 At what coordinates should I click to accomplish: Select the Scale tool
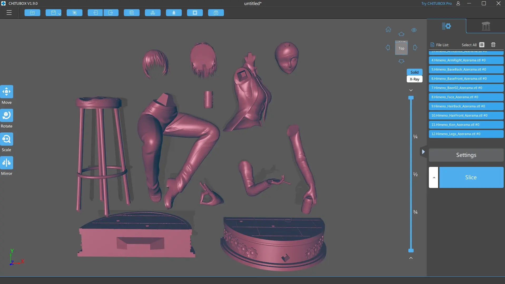[x=7, y=139]
